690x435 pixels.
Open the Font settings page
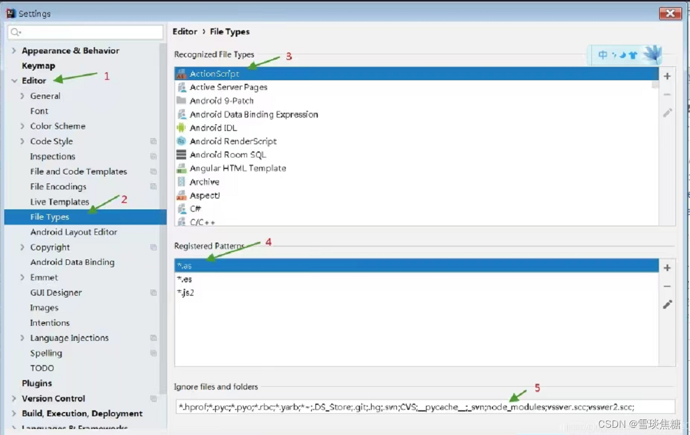tap(39, 111)
